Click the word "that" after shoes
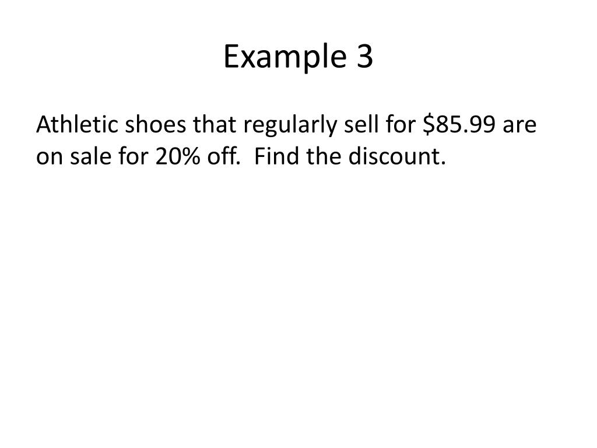Screen dimensions: 597x448 point(215,124)
